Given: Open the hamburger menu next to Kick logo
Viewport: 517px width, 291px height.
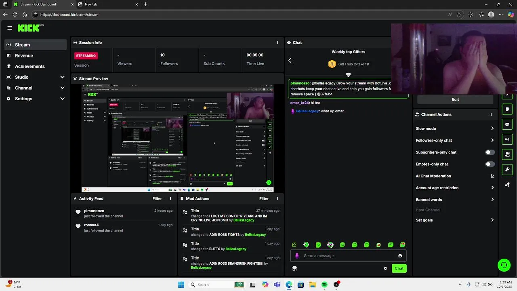Looking at the screenshot, I should pos(10,28).
